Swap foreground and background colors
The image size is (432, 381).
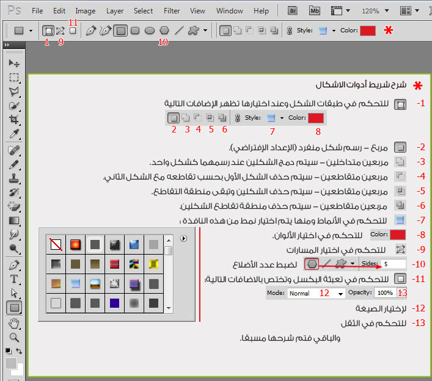click(19, 351)
